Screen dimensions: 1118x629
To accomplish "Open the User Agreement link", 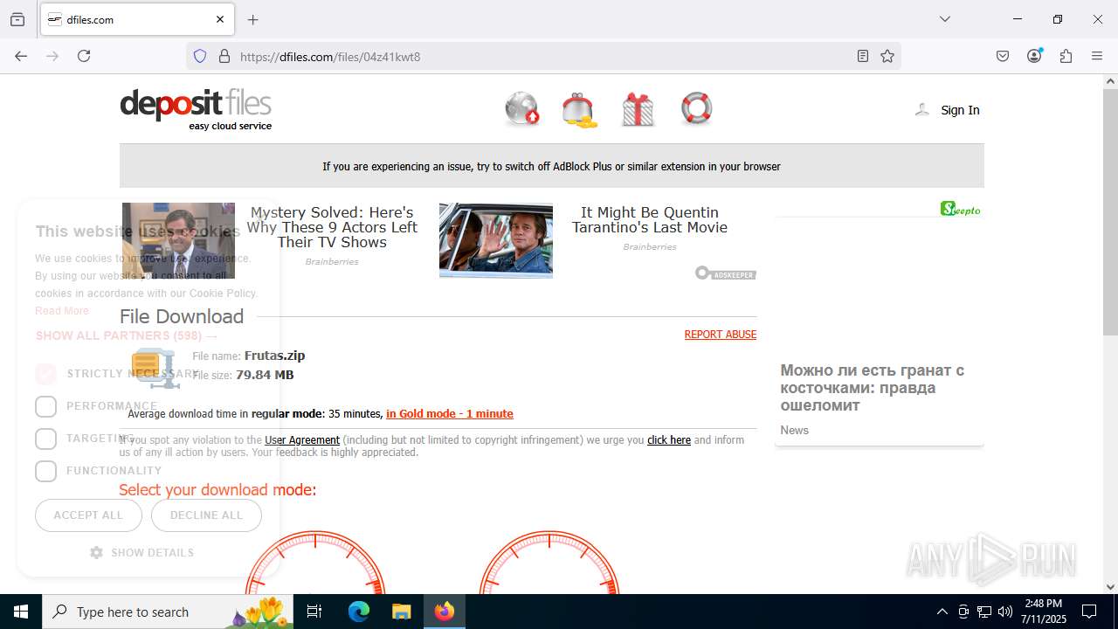I will click(302, 440).
